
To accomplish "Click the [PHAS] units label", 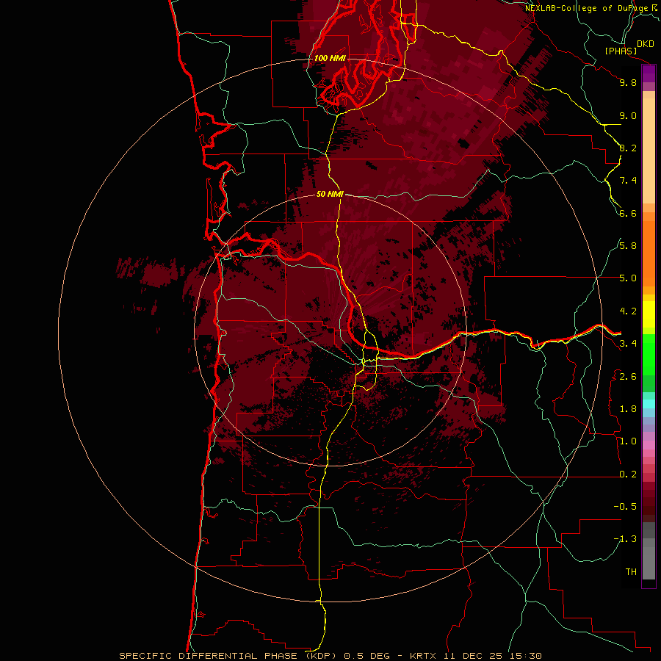I will 621,51.
